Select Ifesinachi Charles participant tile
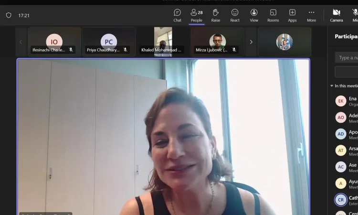This screenshot has width=358, height=215. pyautogui.click(x=54, y=42)
